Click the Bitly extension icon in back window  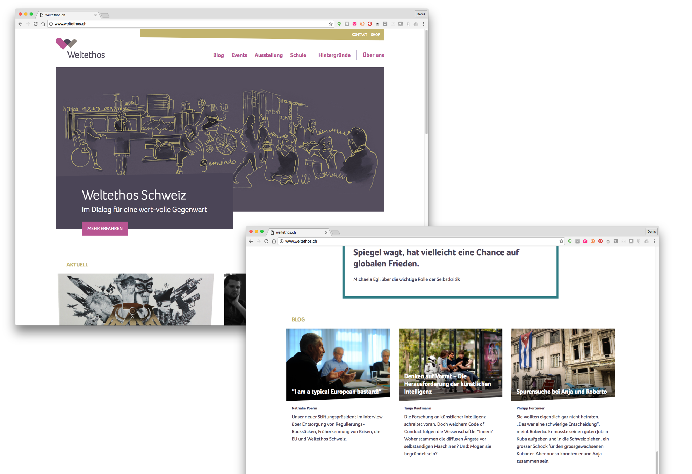(362, 24)
